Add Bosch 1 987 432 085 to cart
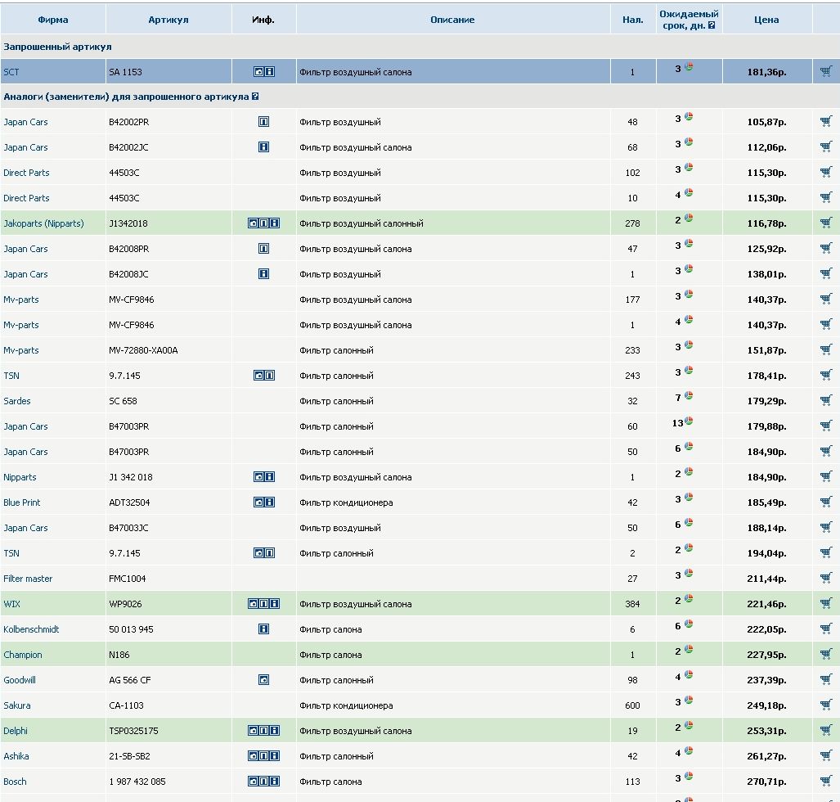The height and width of the screenshot is (802, 840). pyautogui.click(x=825, y=782)
